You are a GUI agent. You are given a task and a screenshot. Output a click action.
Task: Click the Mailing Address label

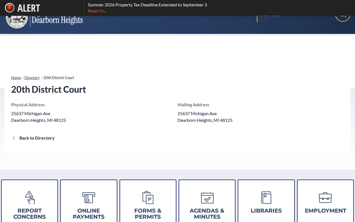point(193,105)
